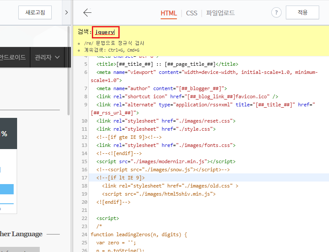The height and width of the screenshot is (252, 329).
Task: Click the leadingZeros function line
Action: [x=139, y=234]
